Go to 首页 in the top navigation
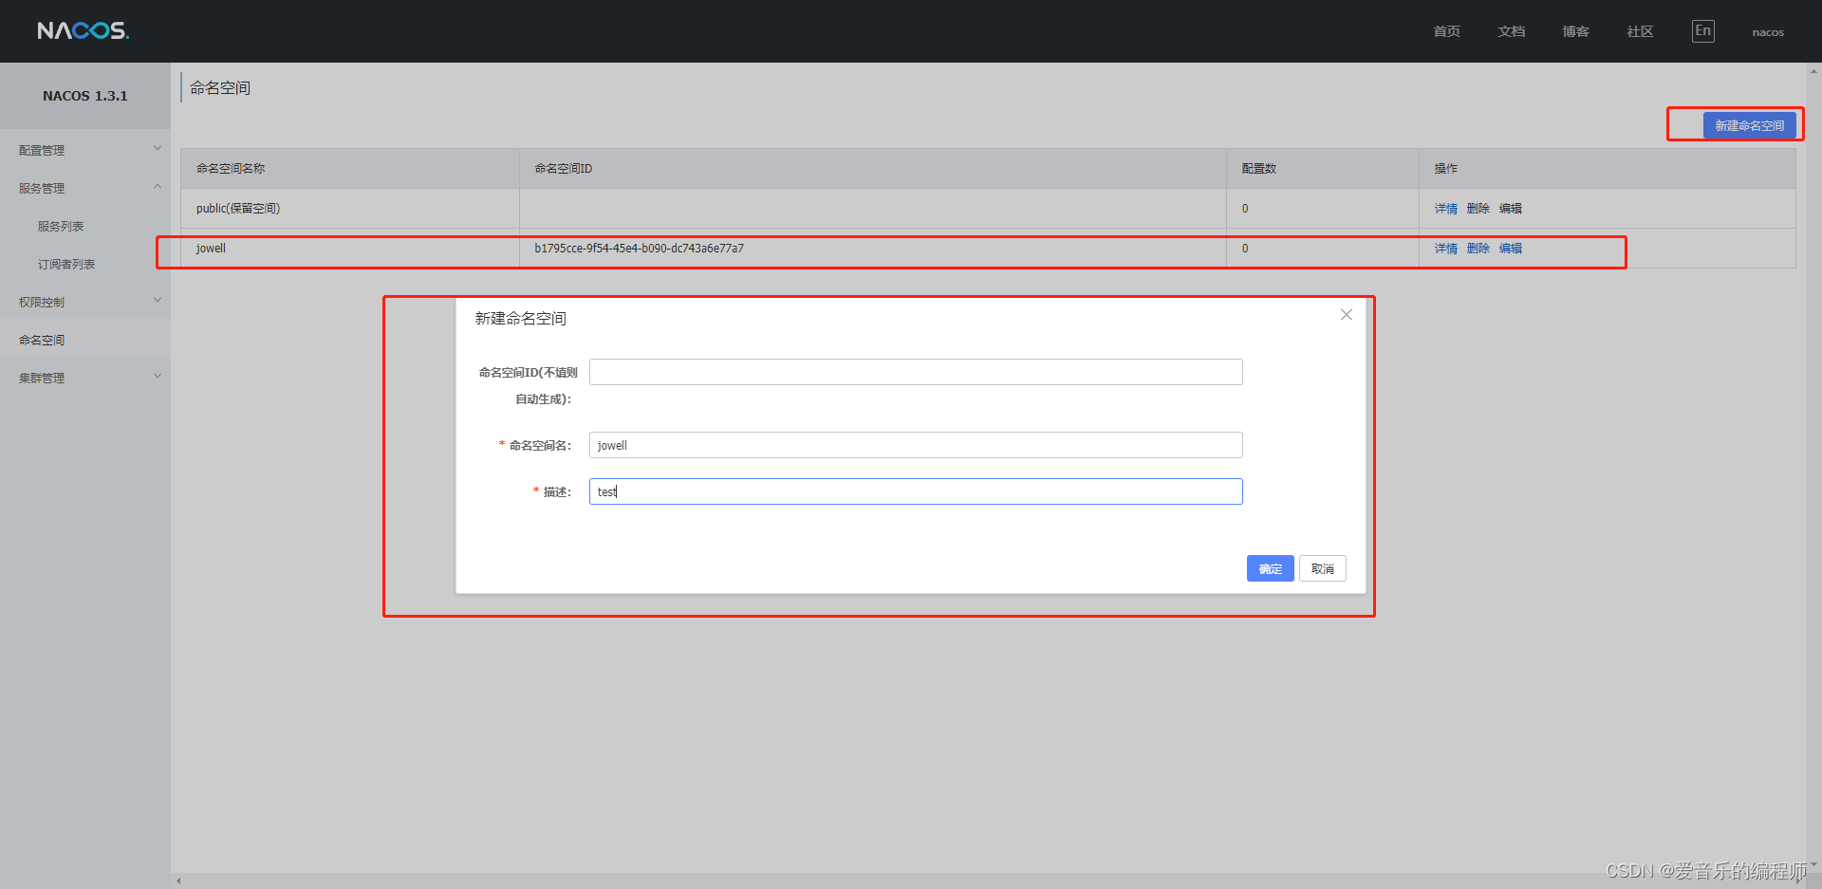The width and height of the screenshot is (1822, 889). (x=1446, y=31)
